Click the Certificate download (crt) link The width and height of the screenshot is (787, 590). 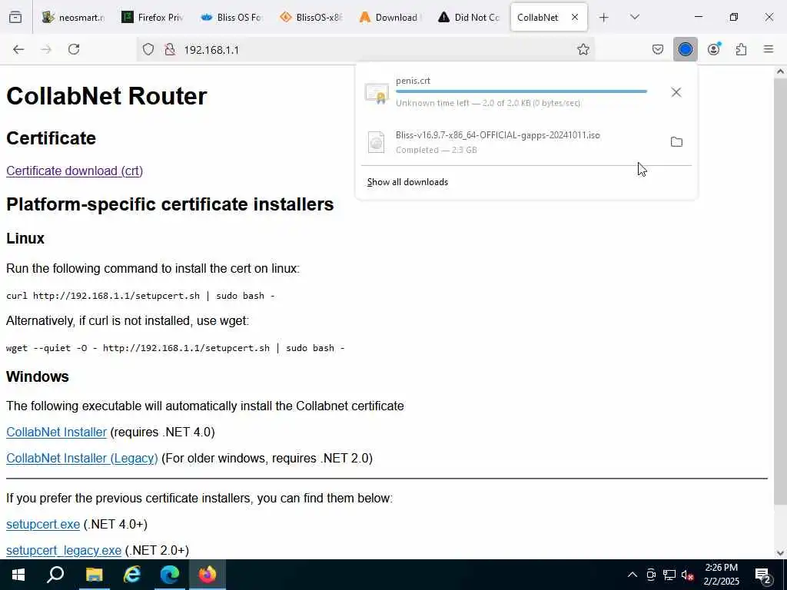pyautogui.click(x=75, y=171)
